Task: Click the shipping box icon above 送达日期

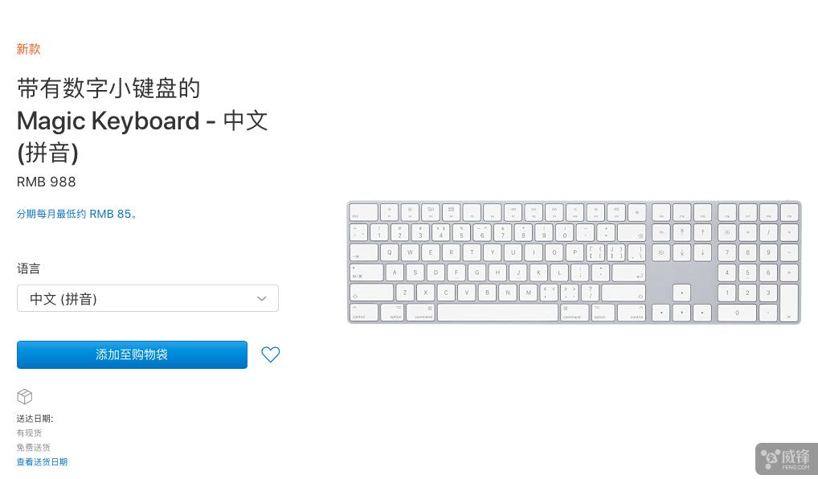Action: click(x=24, y=396)
